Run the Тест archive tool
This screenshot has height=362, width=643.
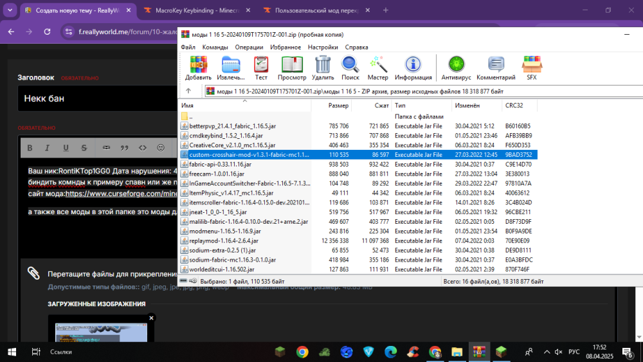tap(261, 68)
